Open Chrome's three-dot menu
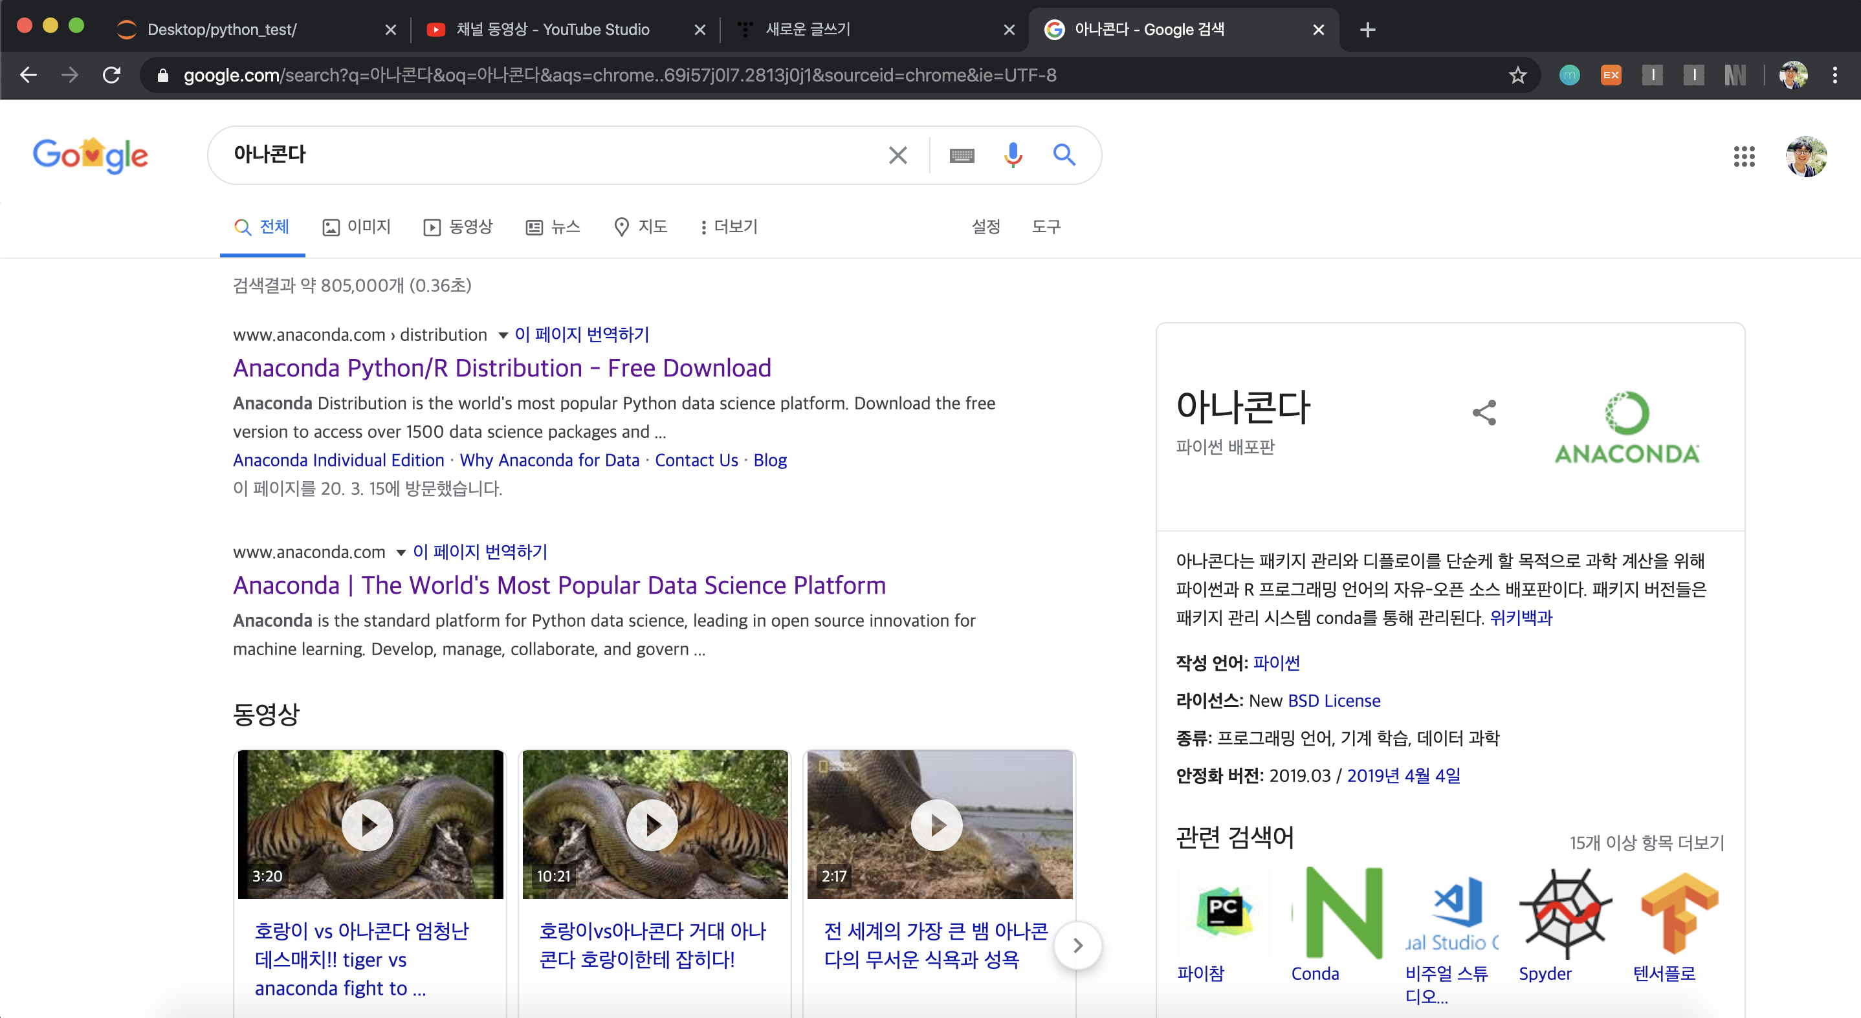 pos(1834,75)
